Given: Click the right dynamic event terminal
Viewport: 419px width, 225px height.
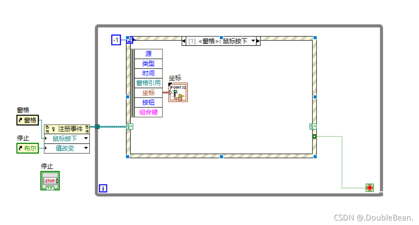Looking at the screenshot, I should tap(313, 127).
